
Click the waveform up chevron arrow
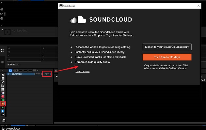pyautogui.click(x=2, y=3)
